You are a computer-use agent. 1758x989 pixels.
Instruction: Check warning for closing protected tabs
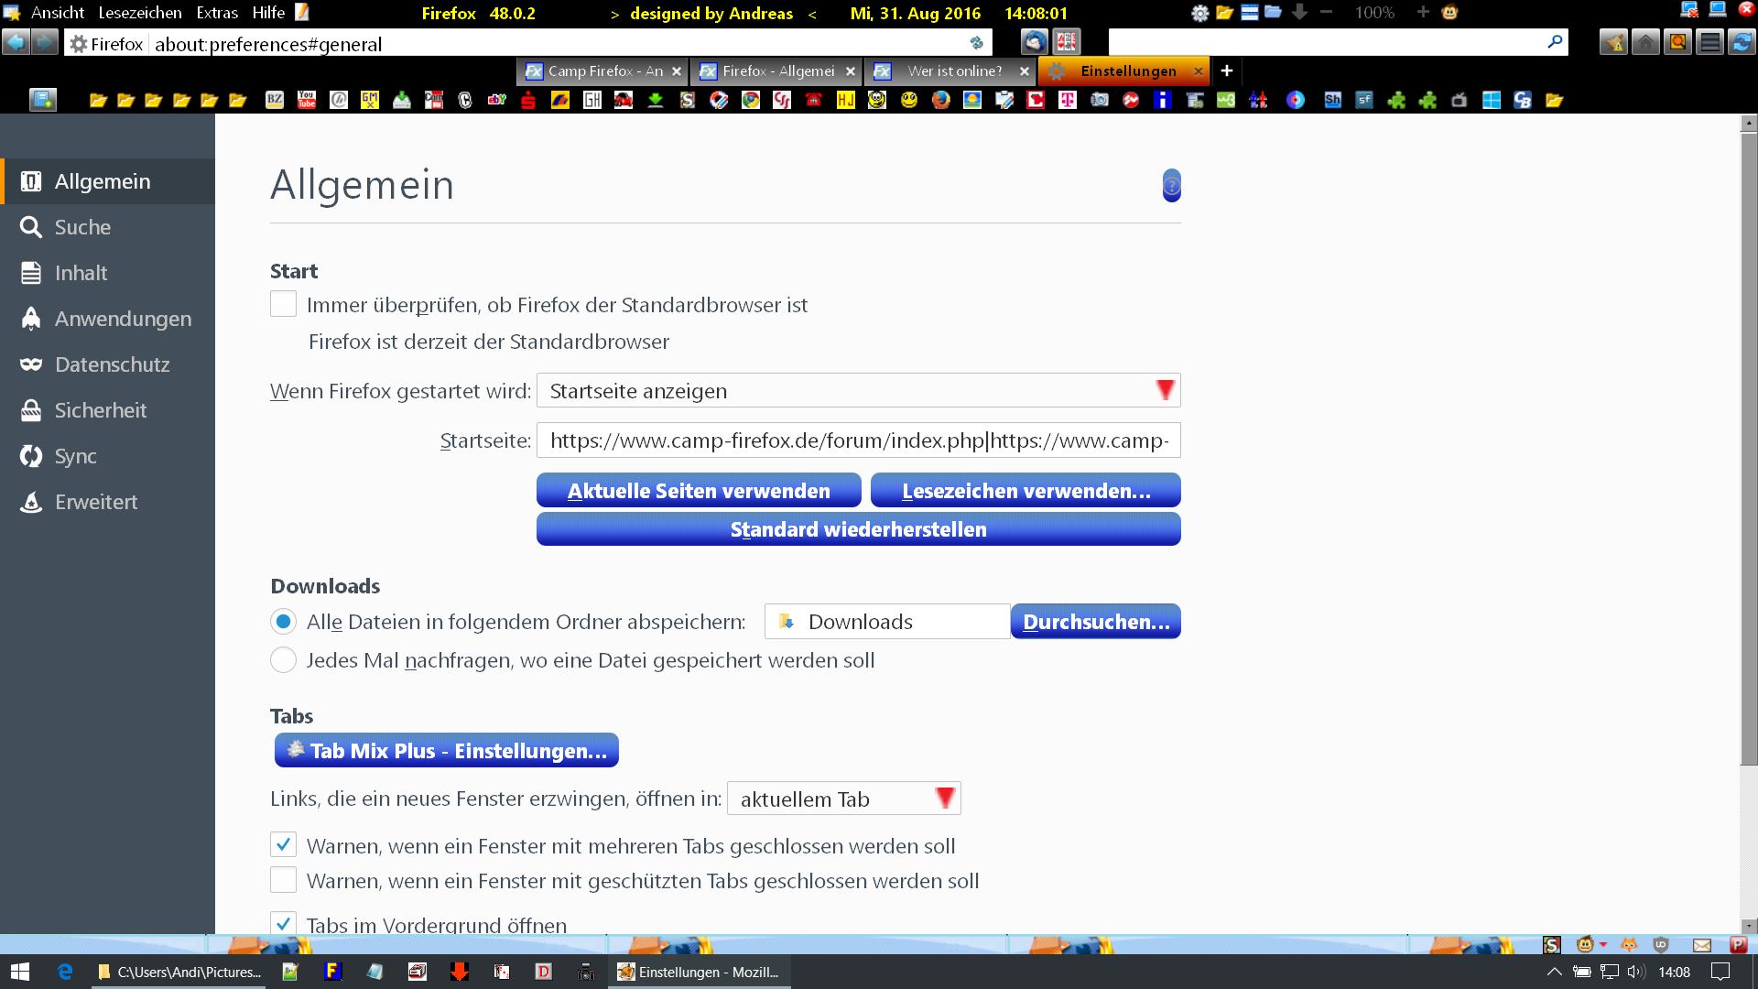pyautogui.click(x=283, y=880)
